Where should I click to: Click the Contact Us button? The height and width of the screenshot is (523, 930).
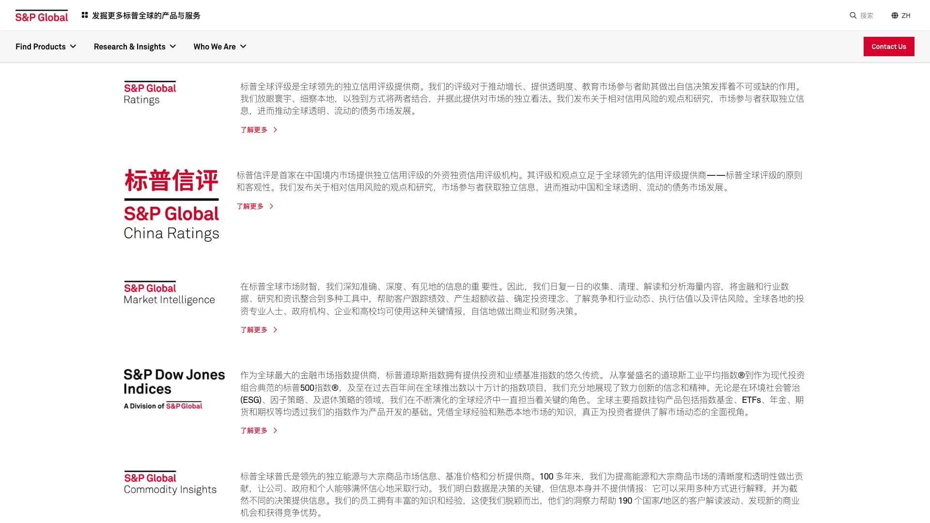coord(888,46)
